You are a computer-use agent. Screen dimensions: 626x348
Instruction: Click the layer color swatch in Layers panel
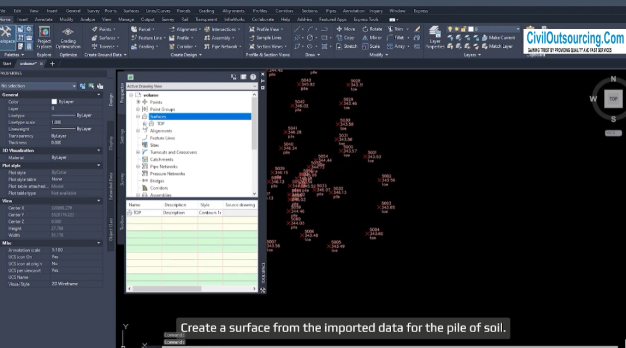471,29
